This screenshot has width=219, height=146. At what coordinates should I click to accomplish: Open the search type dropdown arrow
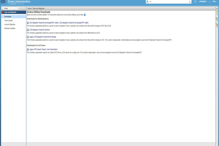pyautogui.click(x=150, y=2)
